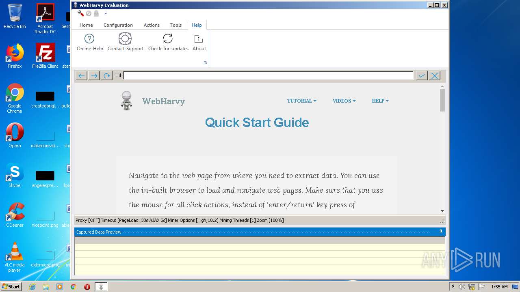The width and height of the screenshot is (520, 292).
Task: Click the wrench quick-access icon
Action: 80,13
